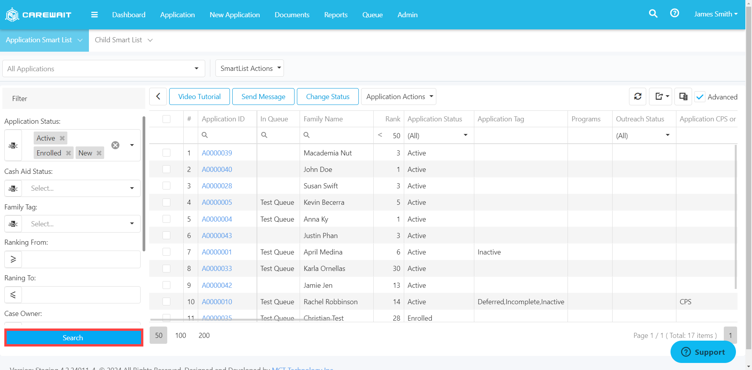752x370 pixels.
Task: Open the global search magnifier icon
Action: point(653,14)
